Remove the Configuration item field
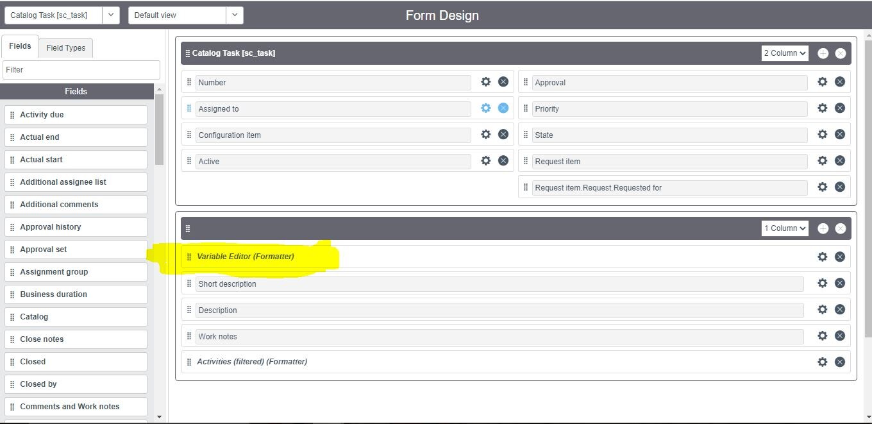 pyautogui.click(x=503, y=135)
